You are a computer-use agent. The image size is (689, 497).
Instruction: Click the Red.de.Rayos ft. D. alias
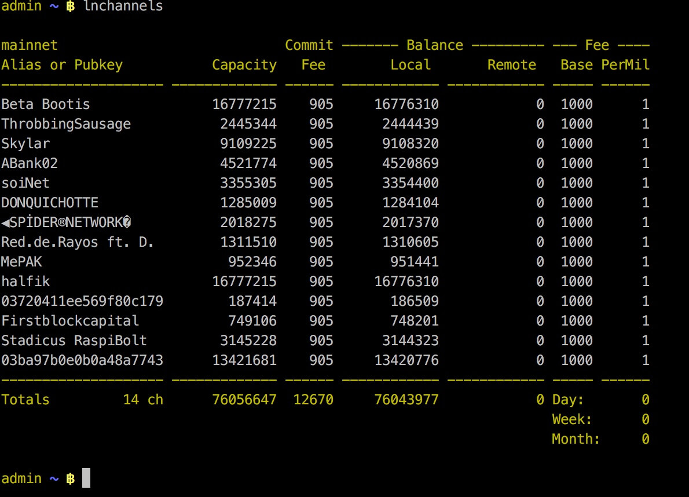(78, 242)
